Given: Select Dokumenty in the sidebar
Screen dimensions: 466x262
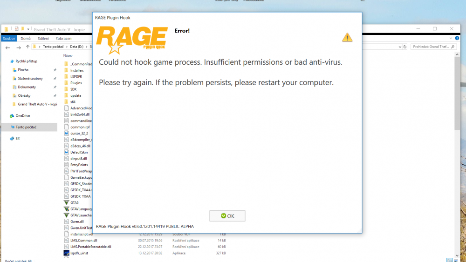Looking at the screenshot, I should point(27,87).
